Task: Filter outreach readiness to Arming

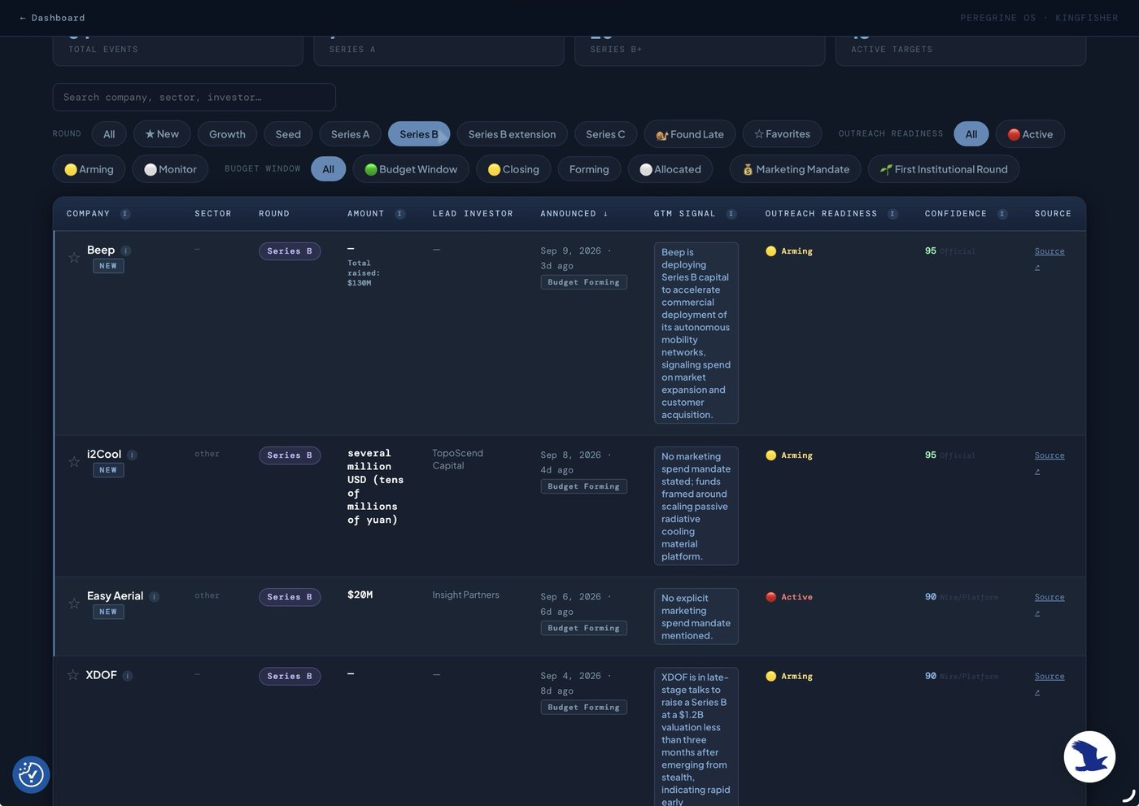Action: [x=89, y=169]
